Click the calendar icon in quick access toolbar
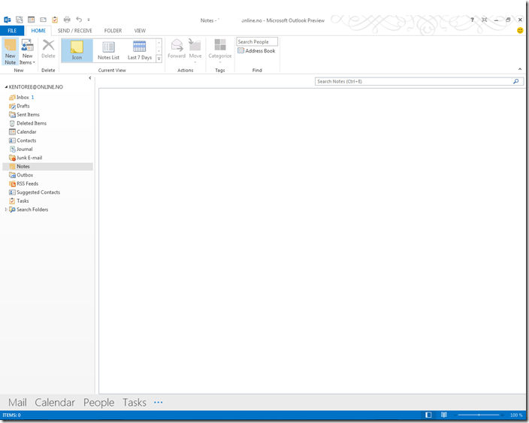This screenshot has height=423, width=529. (x=31, y=20)
